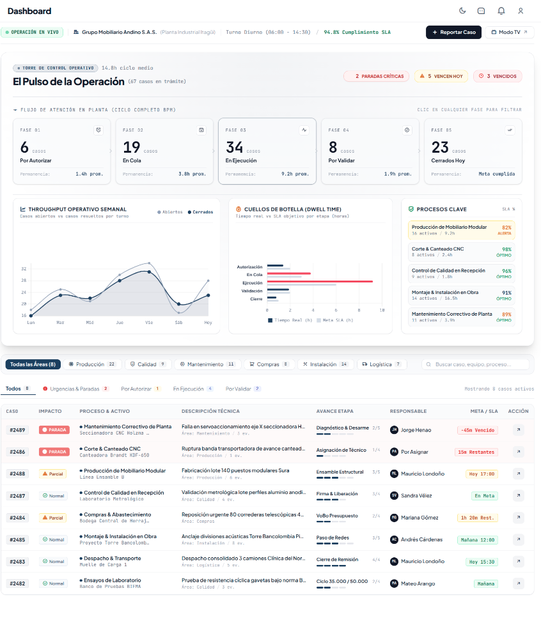Screen dimensions: 541x618
Task: Select the En Ejecución tab
Action: [x=193, y=389]
